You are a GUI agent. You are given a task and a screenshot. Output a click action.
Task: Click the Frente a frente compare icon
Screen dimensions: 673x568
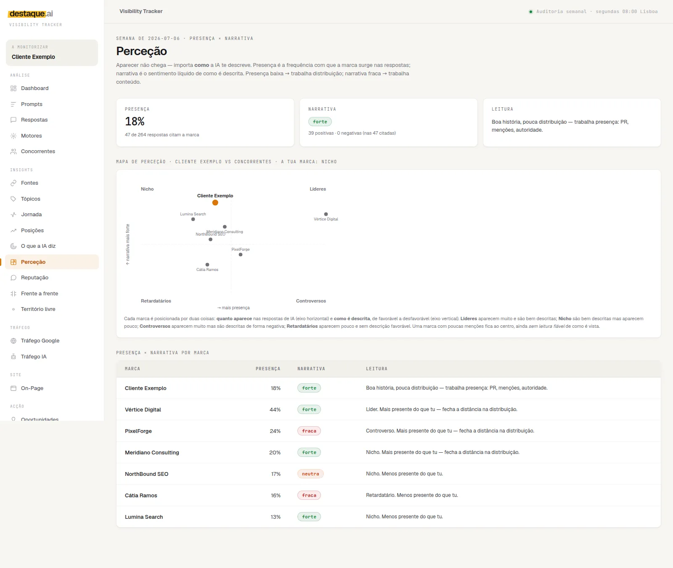[13, 294]
